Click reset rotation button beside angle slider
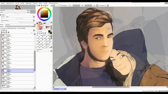 [x=35, y=13]
